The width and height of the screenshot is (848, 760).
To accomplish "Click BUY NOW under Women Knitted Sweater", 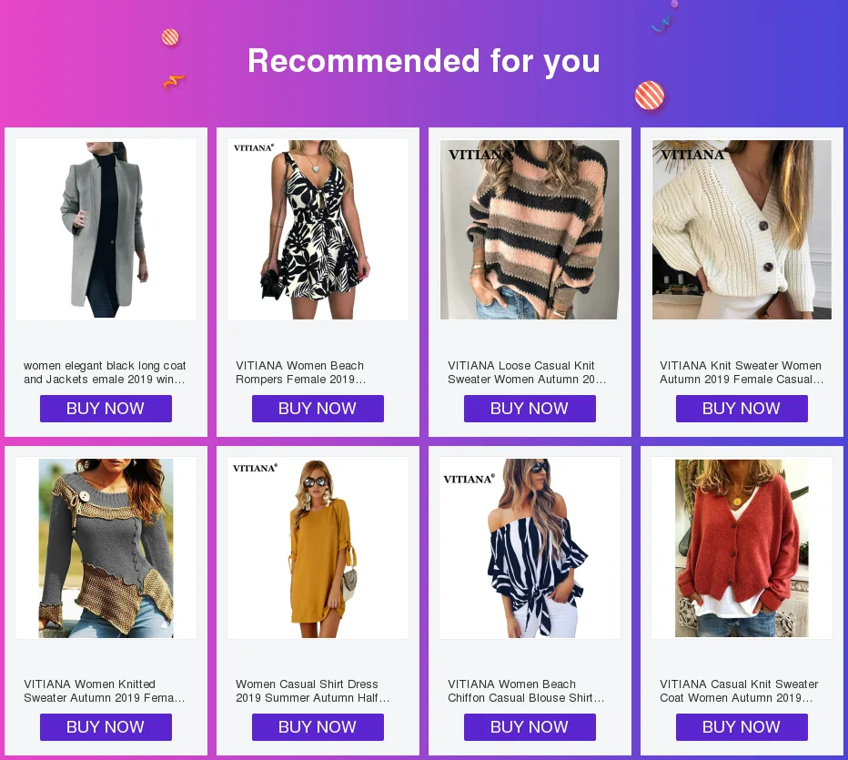I will tap(106, 727).
